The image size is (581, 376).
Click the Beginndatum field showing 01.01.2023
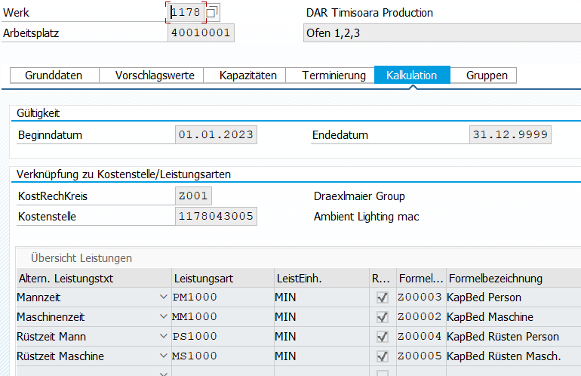coord(216,135)
